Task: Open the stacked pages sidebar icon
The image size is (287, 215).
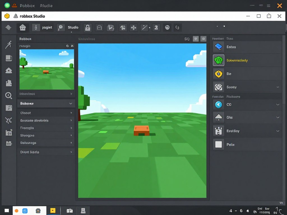Action: (x=9, y=58)
